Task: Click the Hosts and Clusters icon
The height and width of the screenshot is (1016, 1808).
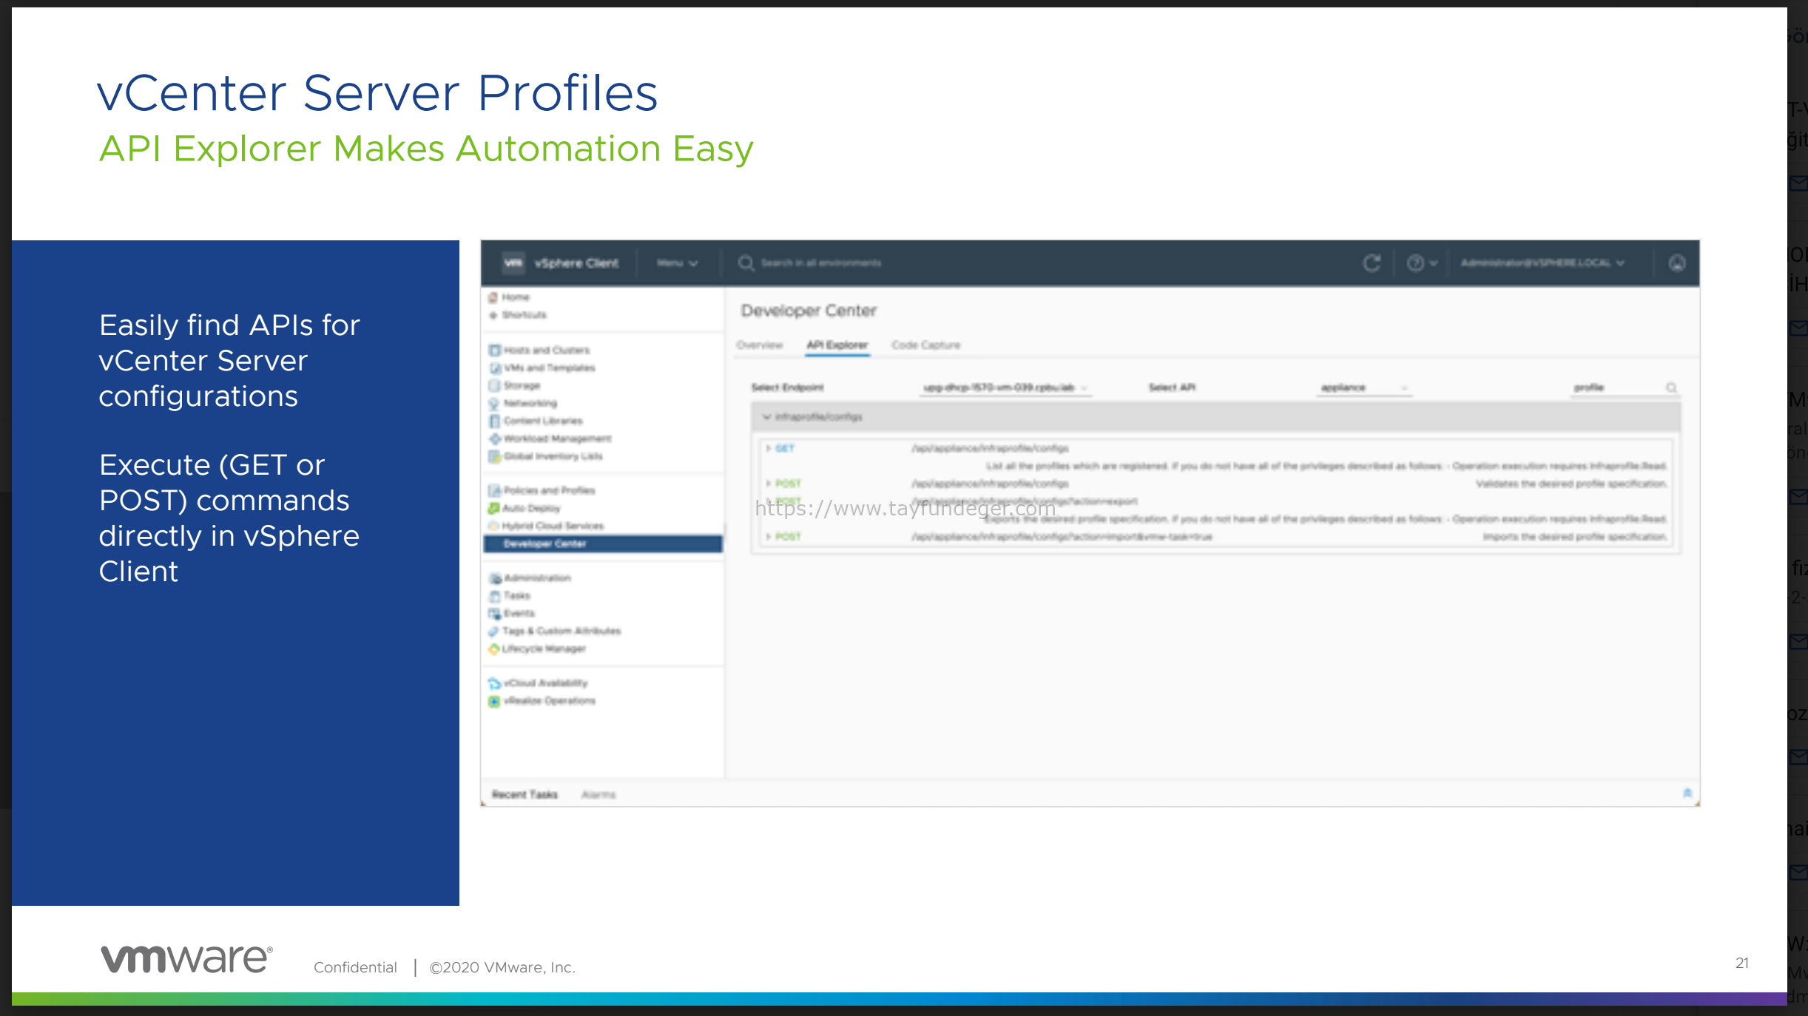Action: (x=494, y=350)
